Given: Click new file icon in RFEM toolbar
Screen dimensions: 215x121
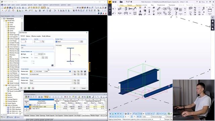Looking at the screenshot, I should 2,8.
